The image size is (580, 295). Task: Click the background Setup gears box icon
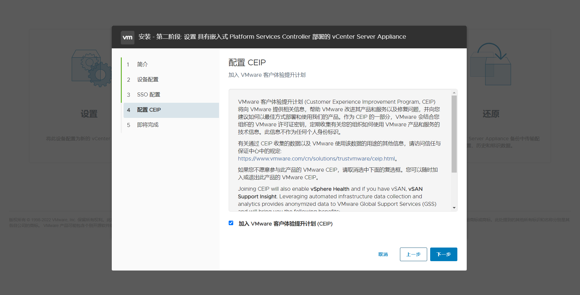(x=91, y=68)
